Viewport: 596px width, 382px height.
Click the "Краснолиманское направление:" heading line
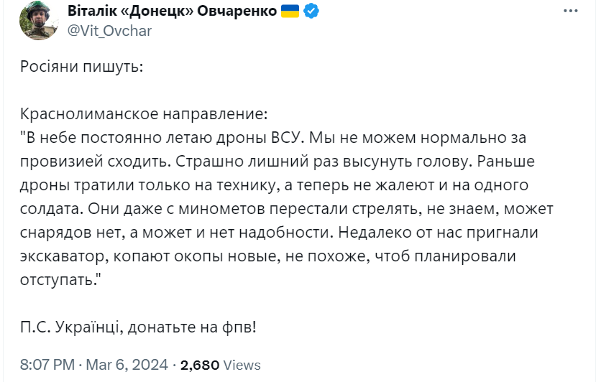click(144, 114)
